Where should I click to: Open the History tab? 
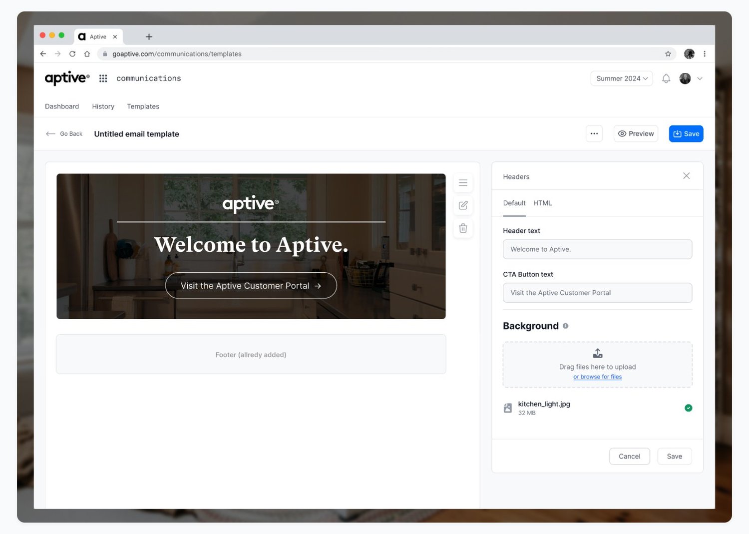click(x=103, y=106)
